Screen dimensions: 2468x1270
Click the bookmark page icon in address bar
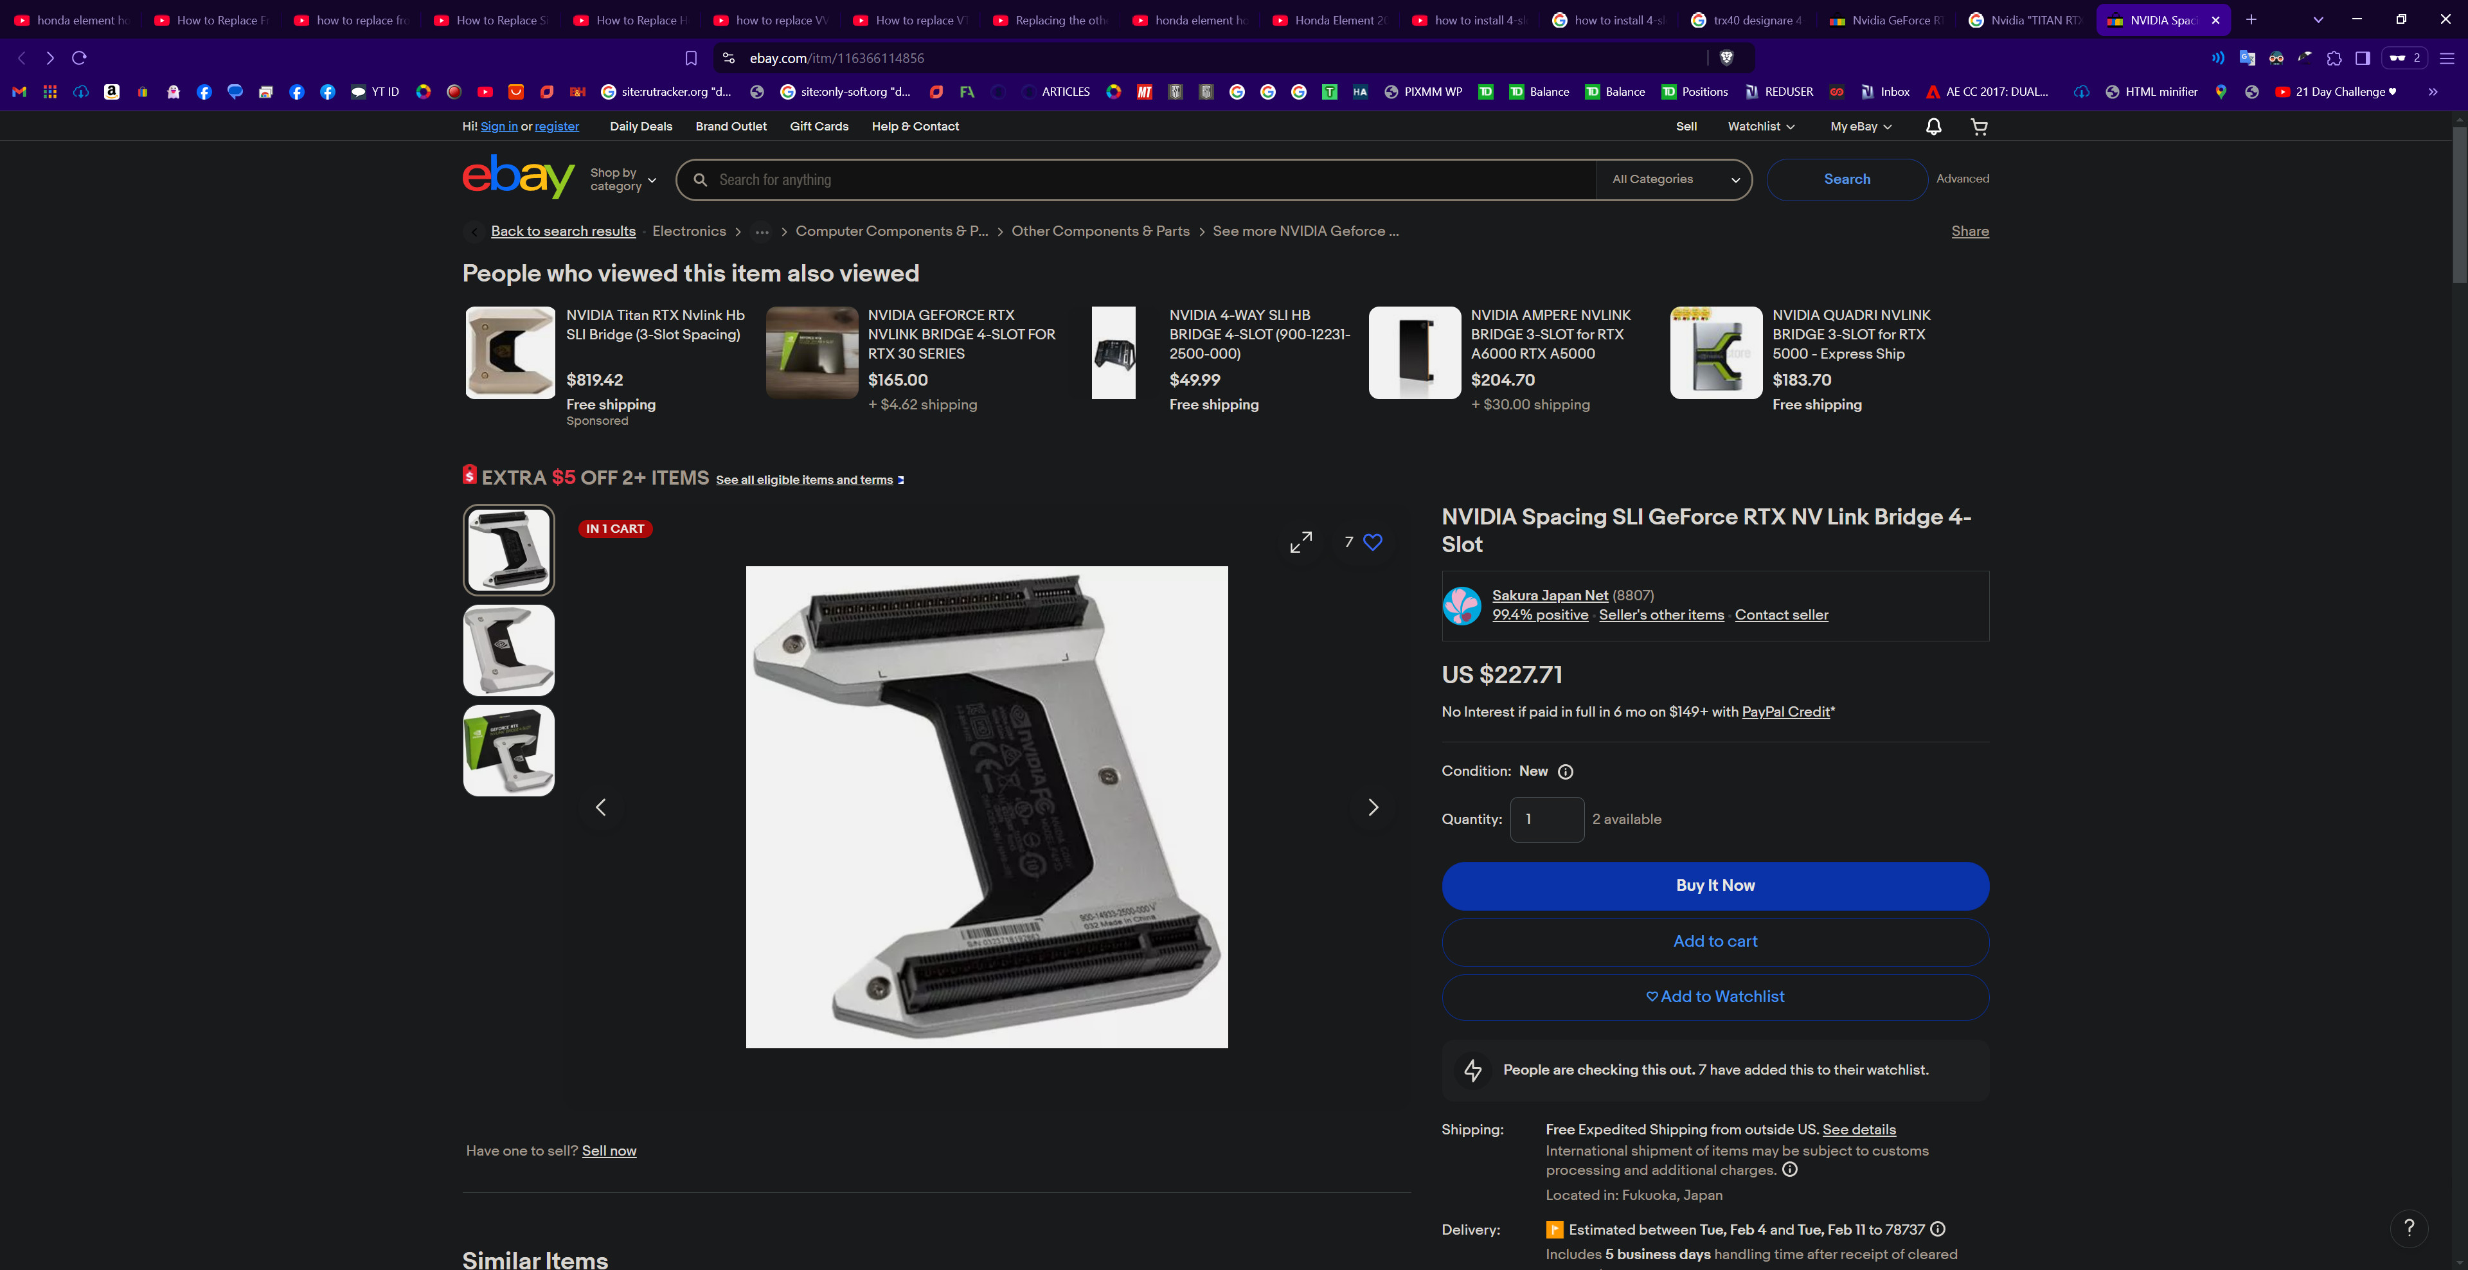[x=691, y=58]
